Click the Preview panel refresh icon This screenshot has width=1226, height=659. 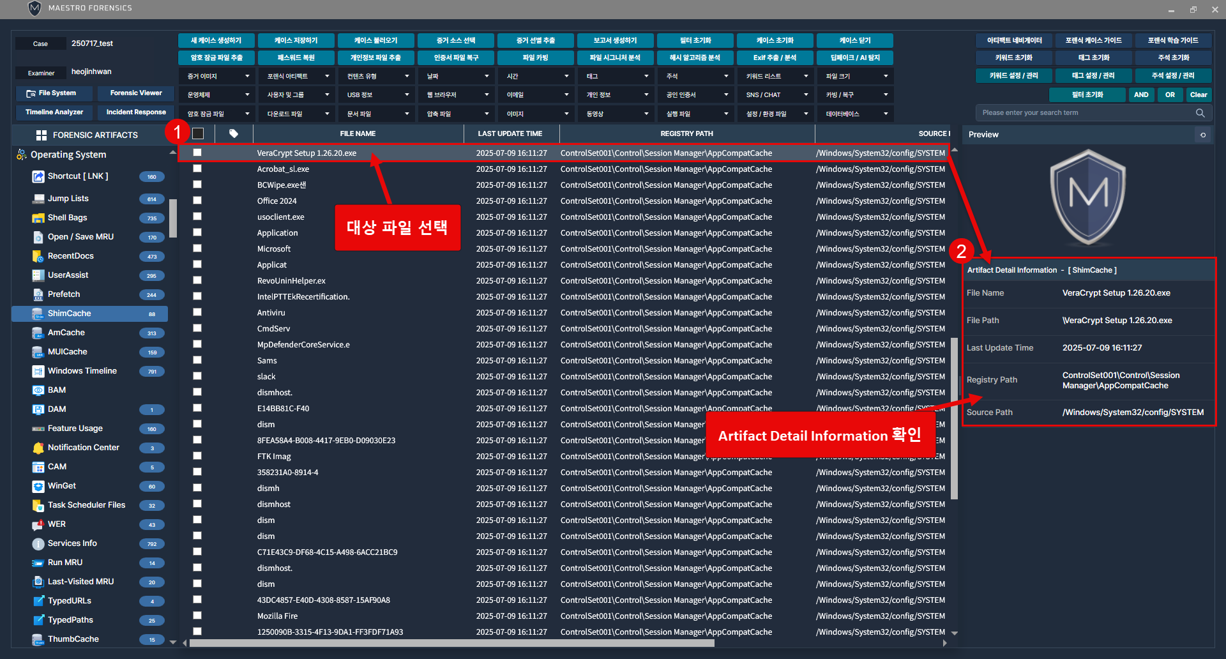tap(1203, 135)
